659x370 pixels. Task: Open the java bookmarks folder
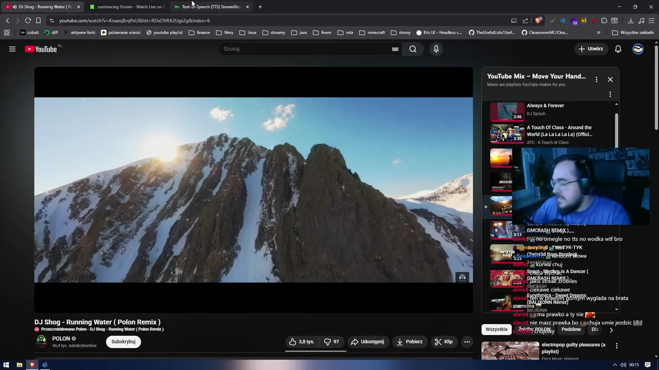tap(299, 32)
